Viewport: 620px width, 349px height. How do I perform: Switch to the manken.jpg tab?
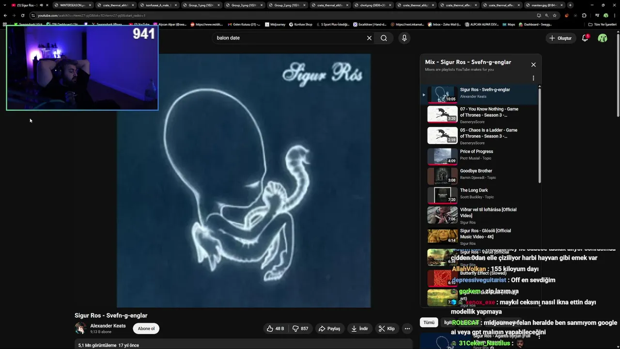(x=544, y=5)
